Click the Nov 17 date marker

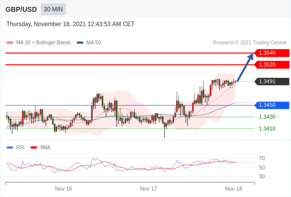(148, 189)
